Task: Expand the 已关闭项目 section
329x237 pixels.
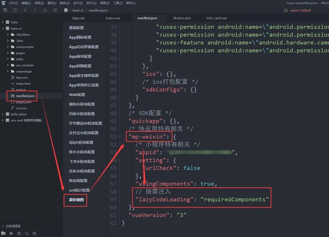Action: pyautogui.click(x=3, y=226)
